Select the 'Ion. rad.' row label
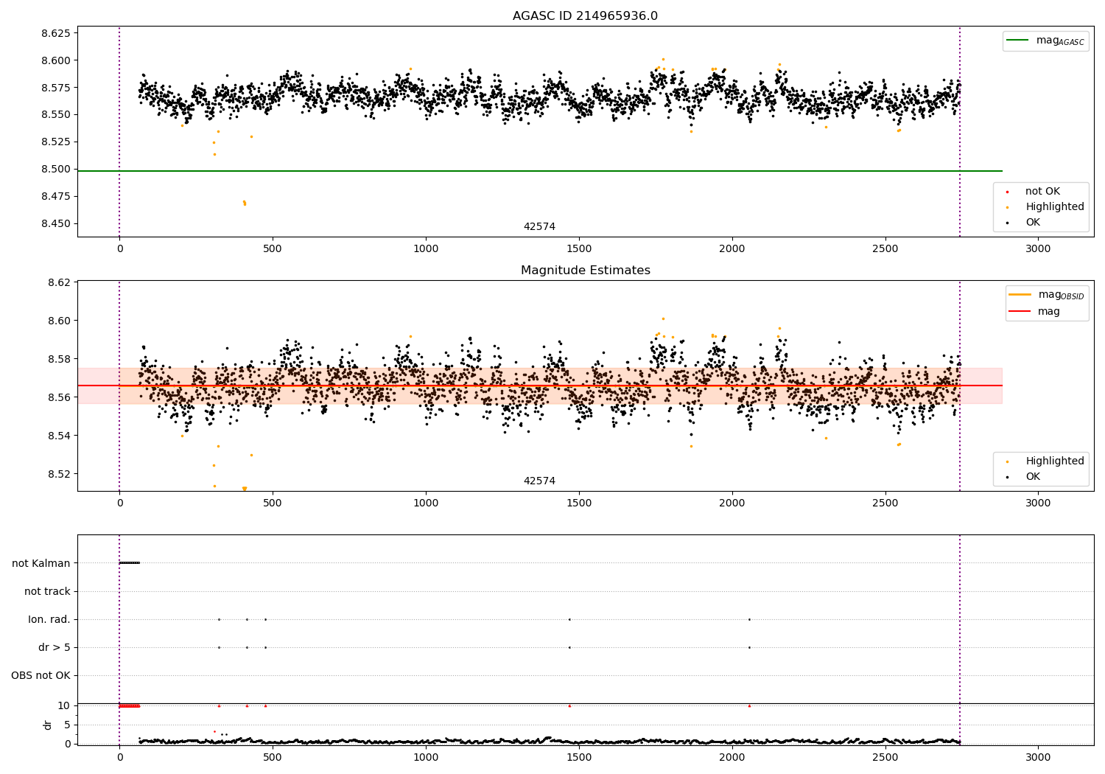 coord(49,619)
